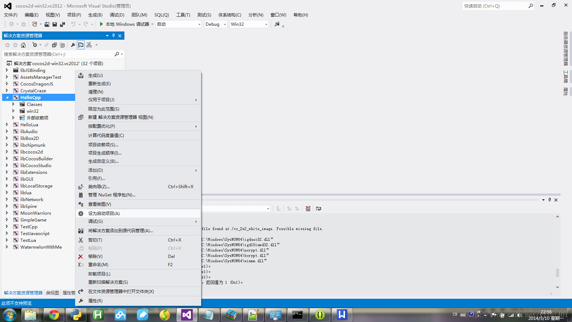Open the 调试(D) Debug menu in menu bar

point(117,15)
